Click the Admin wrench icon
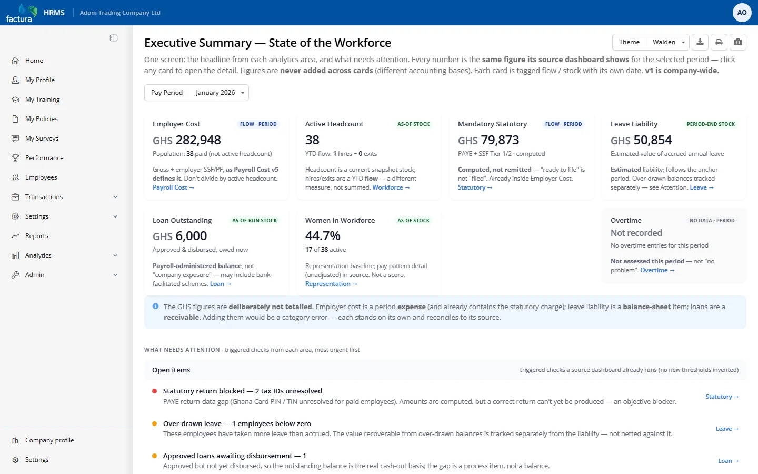758x474 pixels. pyautogui.click(x=15, y=275)
